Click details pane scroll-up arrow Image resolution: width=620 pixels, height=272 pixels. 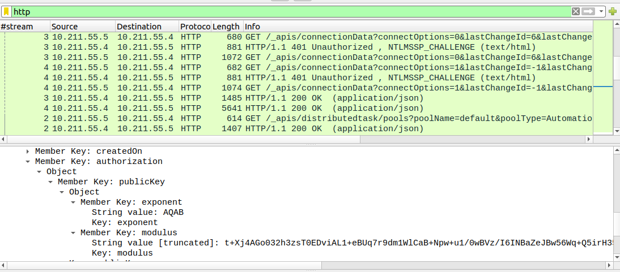(617, 150)
